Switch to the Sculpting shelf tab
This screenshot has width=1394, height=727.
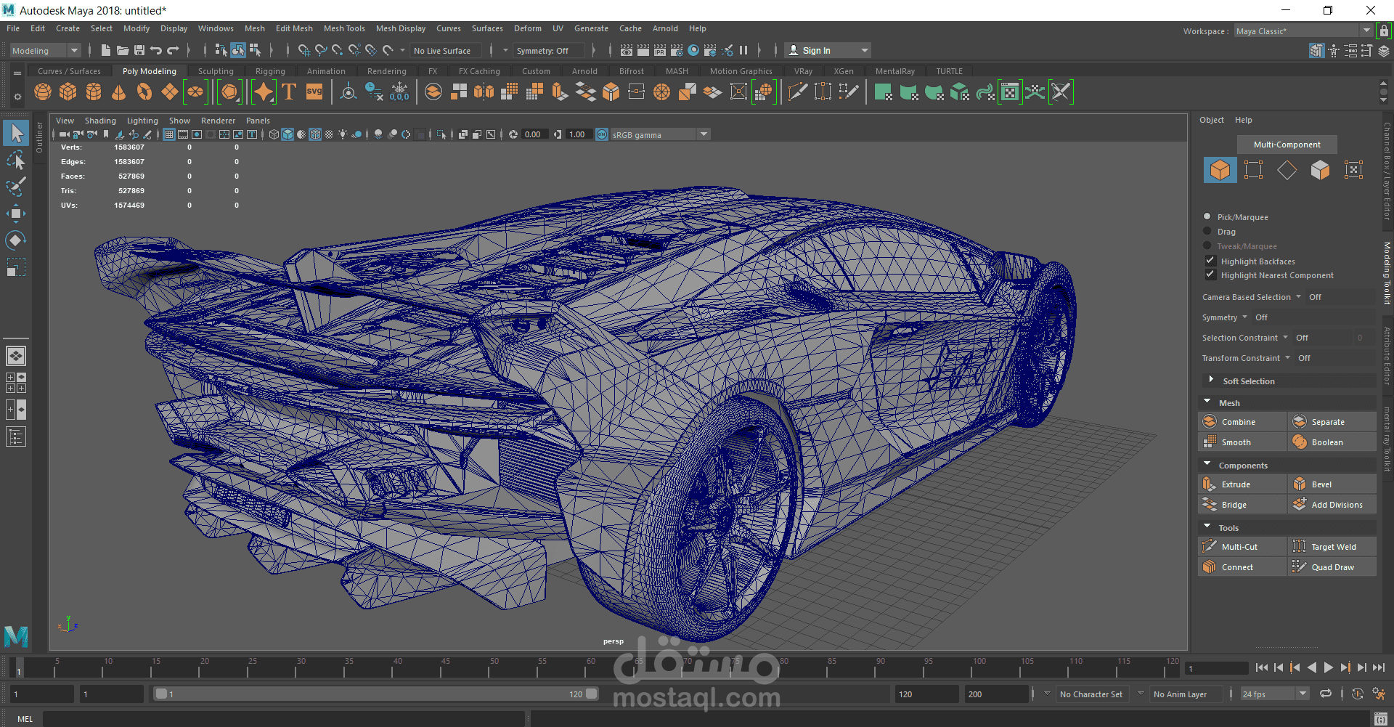[x=216, y=71]
